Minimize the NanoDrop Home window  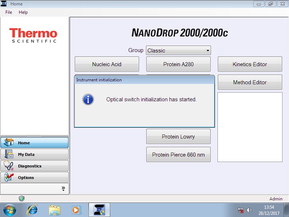point(259,4)
